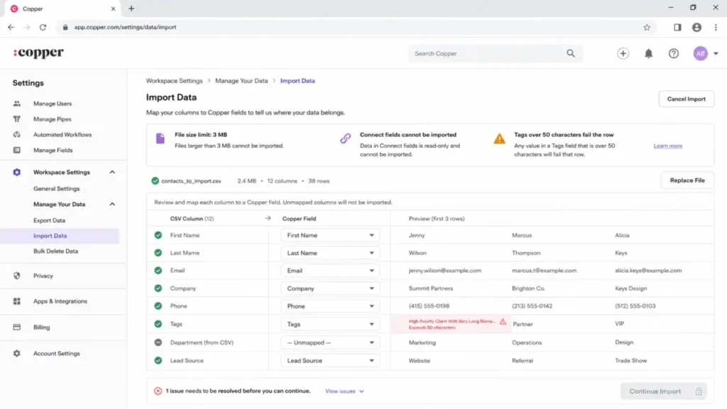Click the red error icon beside issue message
727x409 pixels.
(x=158, y=391)
